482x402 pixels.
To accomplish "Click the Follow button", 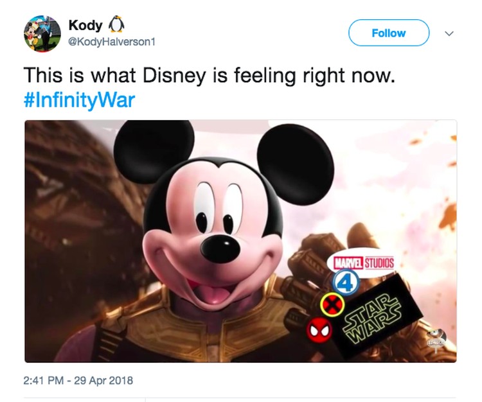I will tap(389, 33).
